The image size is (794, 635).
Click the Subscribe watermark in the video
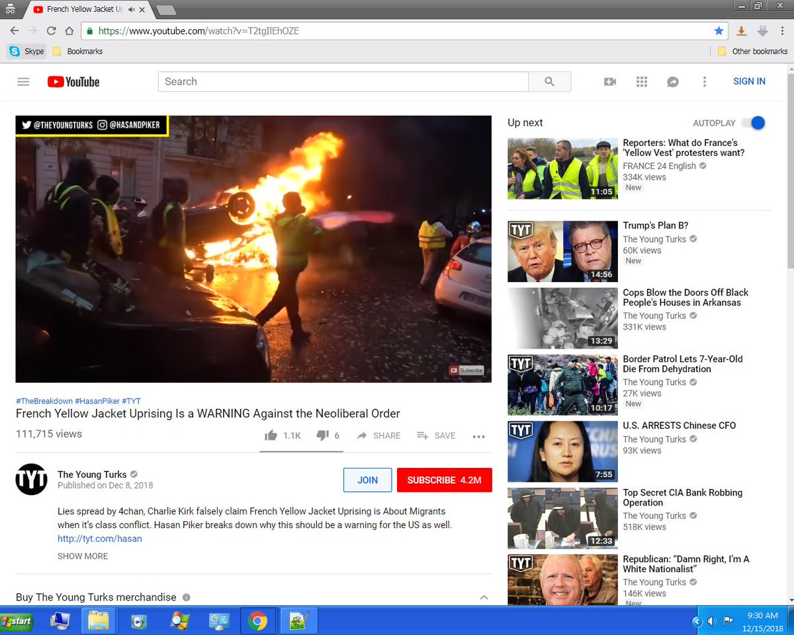coord(466,371)
